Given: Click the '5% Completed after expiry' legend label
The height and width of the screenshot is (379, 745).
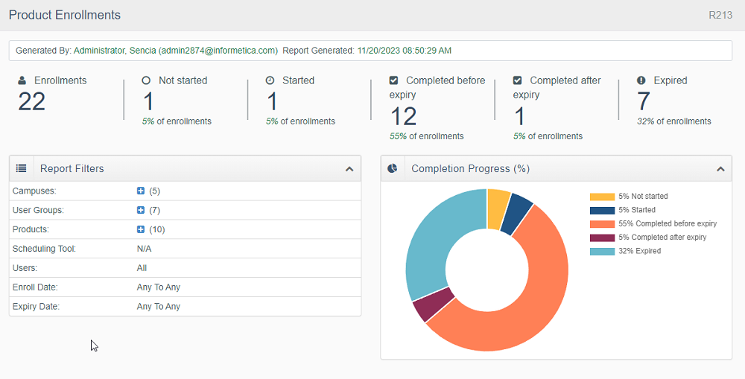Looking at the screenshot, I should (x=662, y=237).
